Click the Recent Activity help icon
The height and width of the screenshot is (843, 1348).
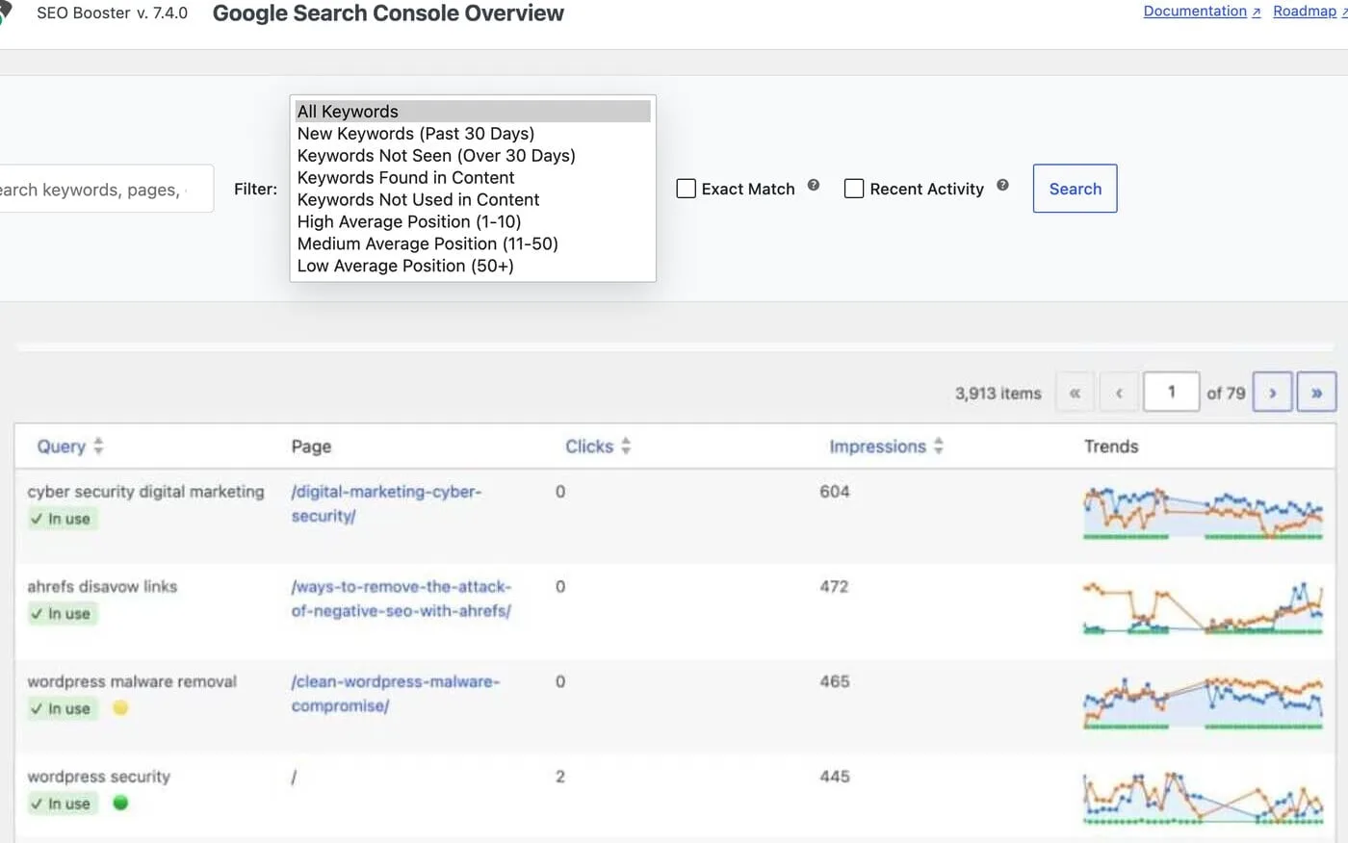pos(1002,186)
